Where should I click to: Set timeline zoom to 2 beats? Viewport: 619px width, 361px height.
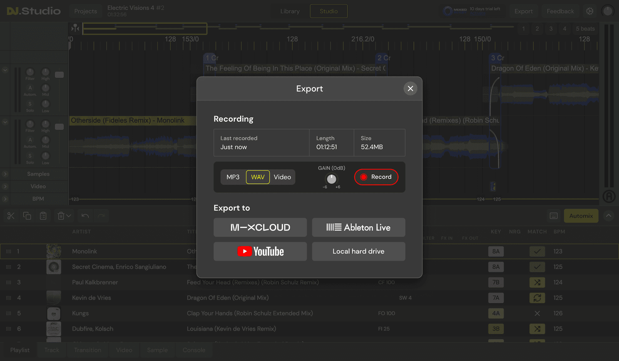click(537, 29)
